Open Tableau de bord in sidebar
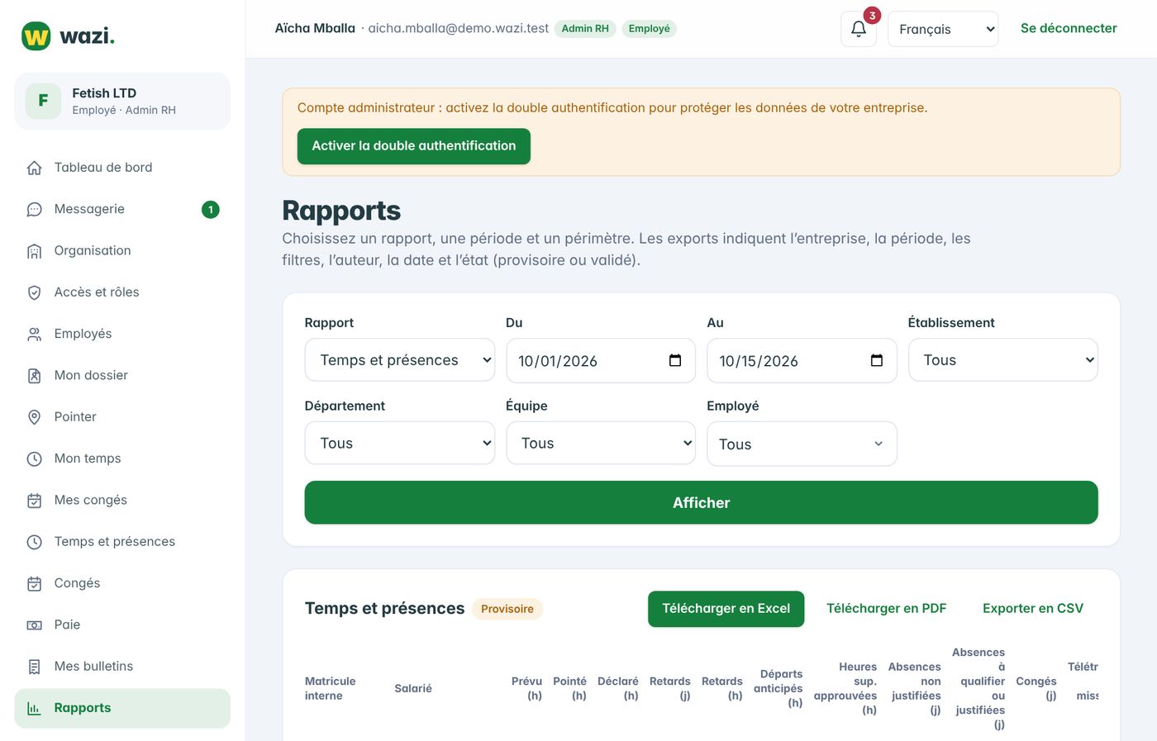This screenshot has width=1157, height=741. [x=122, y=168]
